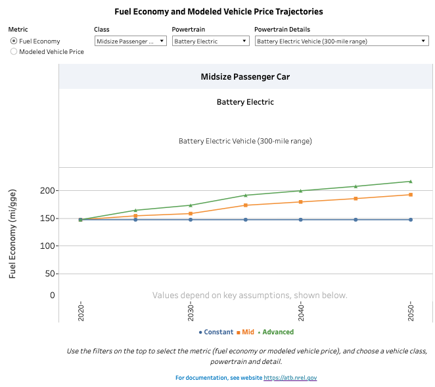Image resolution: width=435 pixels, height=387 pixels.
Task: Click the 300-mile range subheader label
Action: pos(245,141)
